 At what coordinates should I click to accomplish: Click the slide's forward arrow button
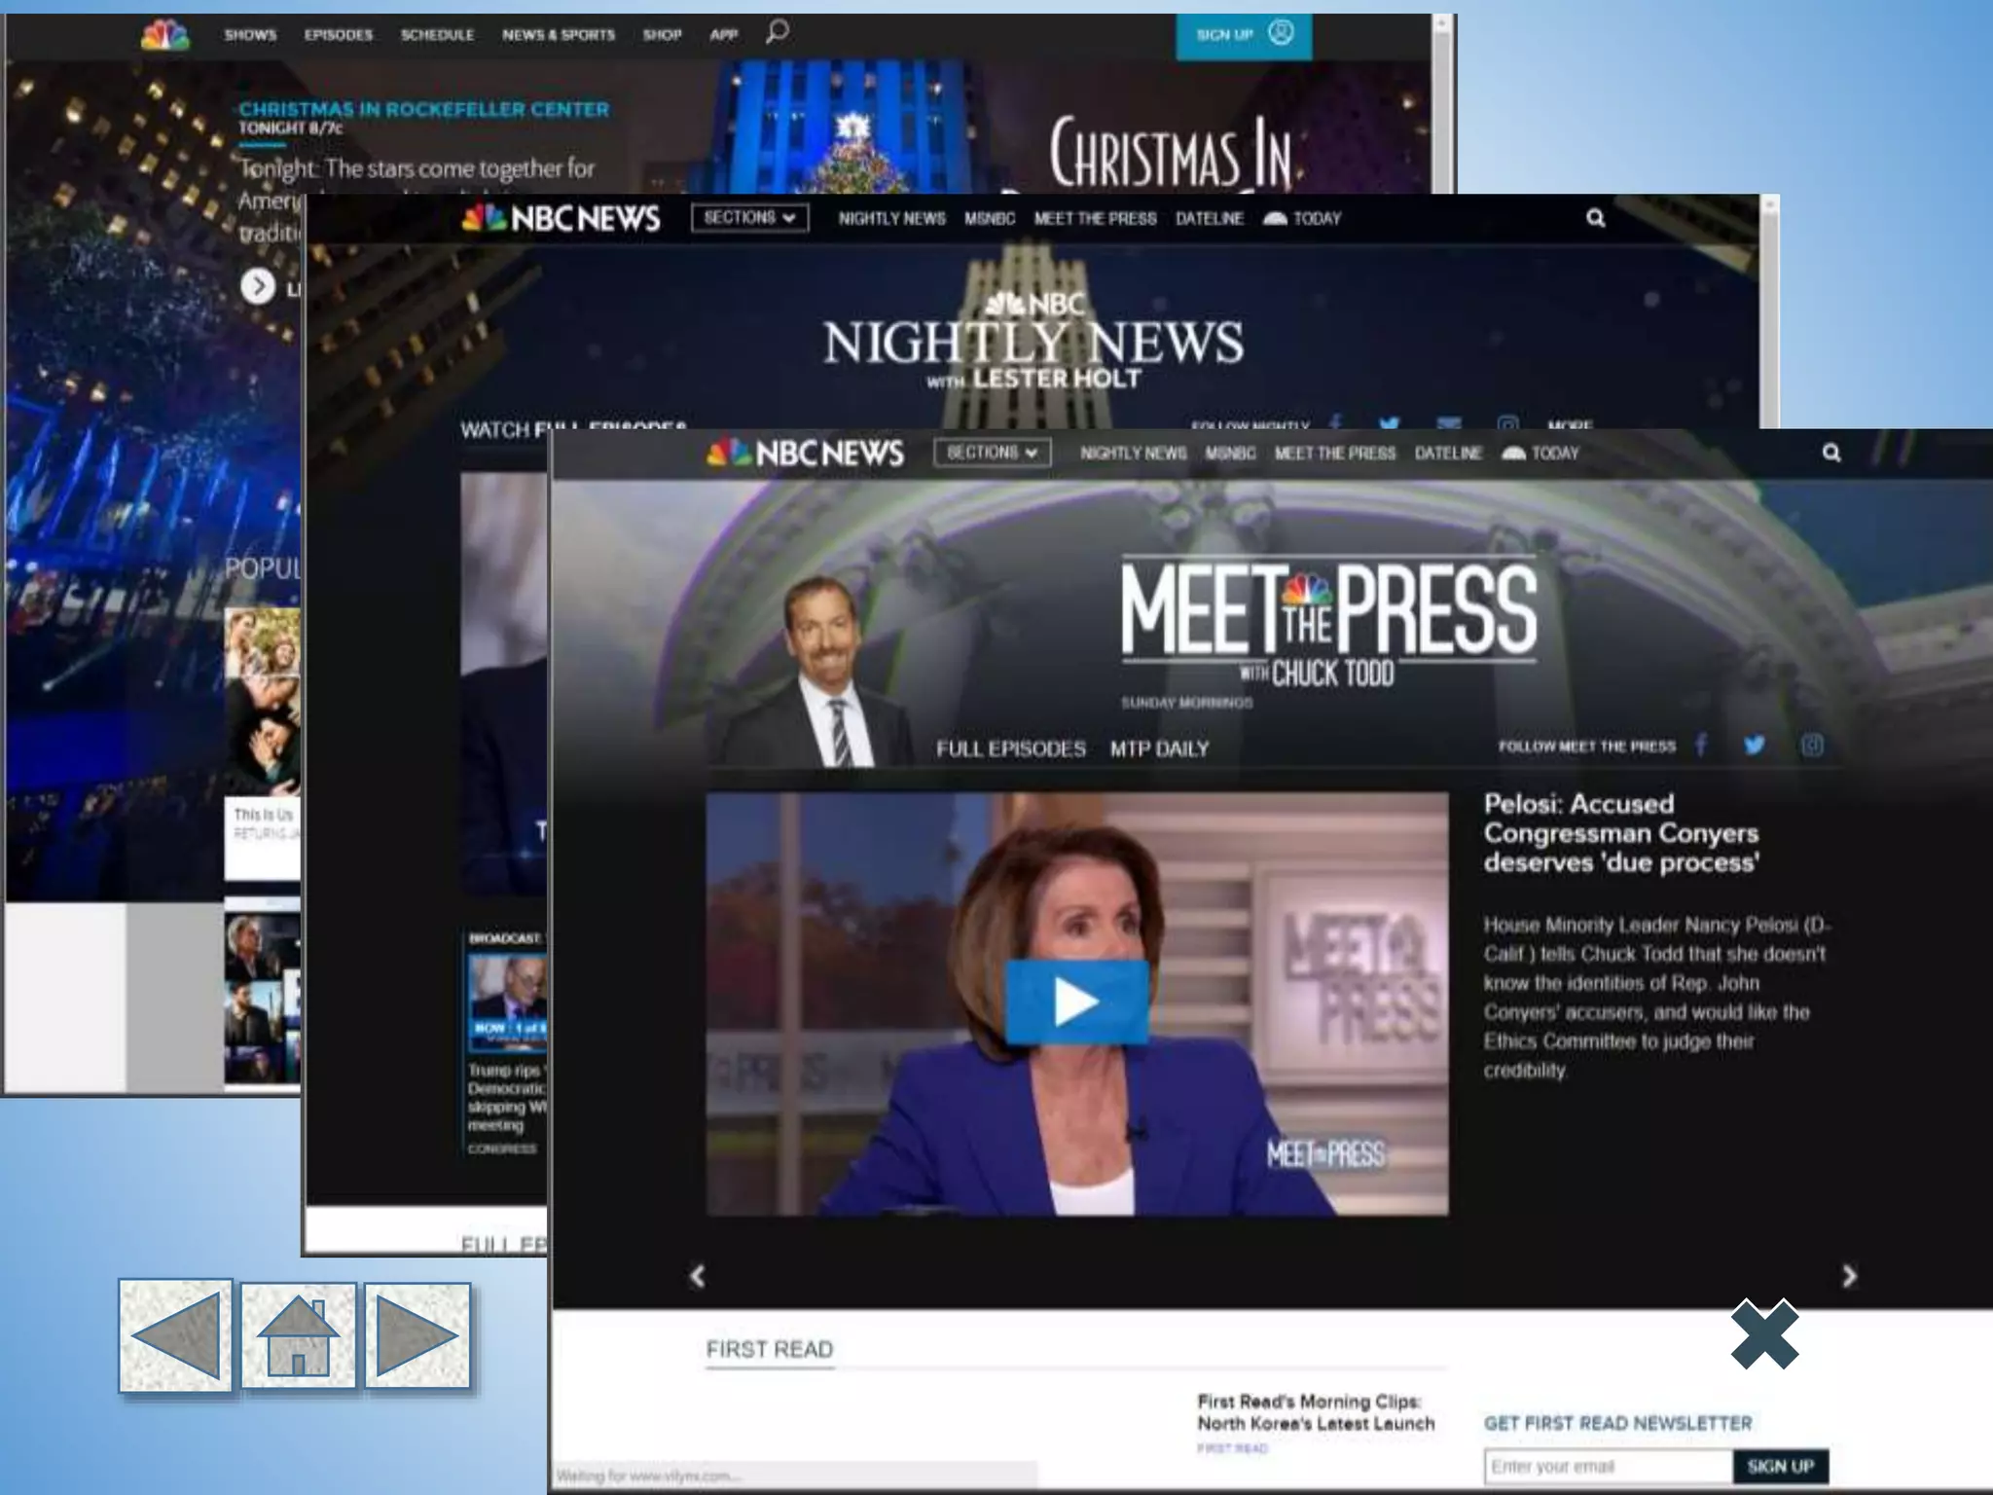tap(417, 1335)
